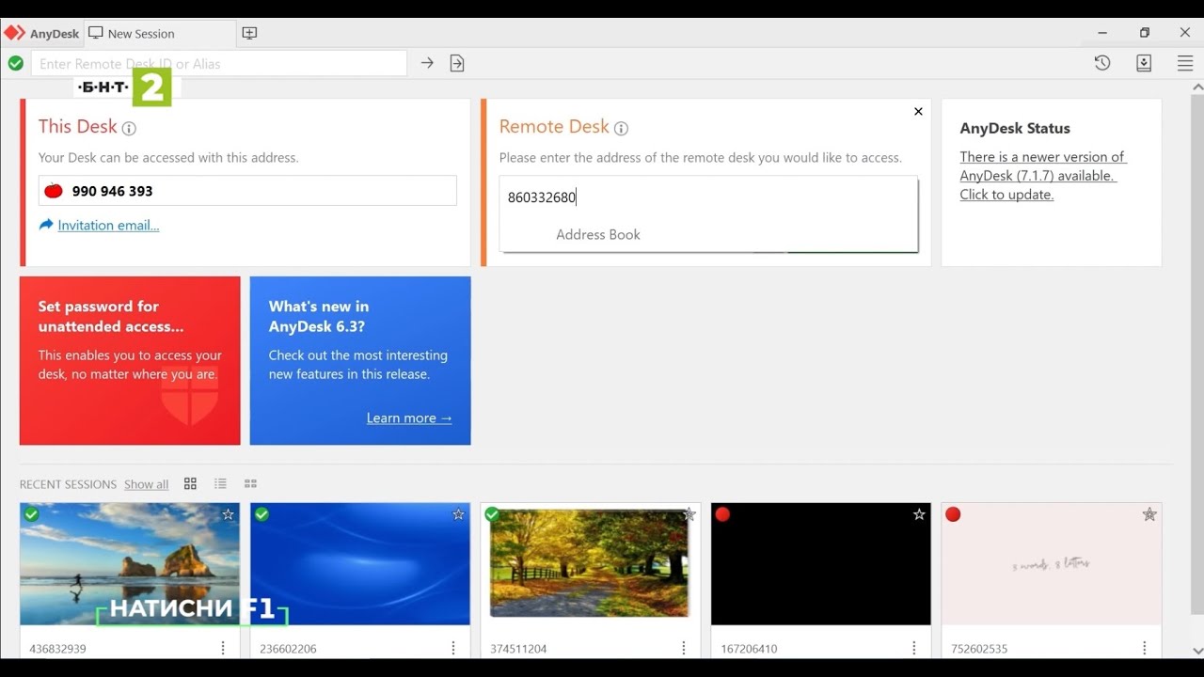This screenshot has width=1204, height=677.
Task: Open autumn trees thumbnail session 374511204
Action: coord(591,564)
